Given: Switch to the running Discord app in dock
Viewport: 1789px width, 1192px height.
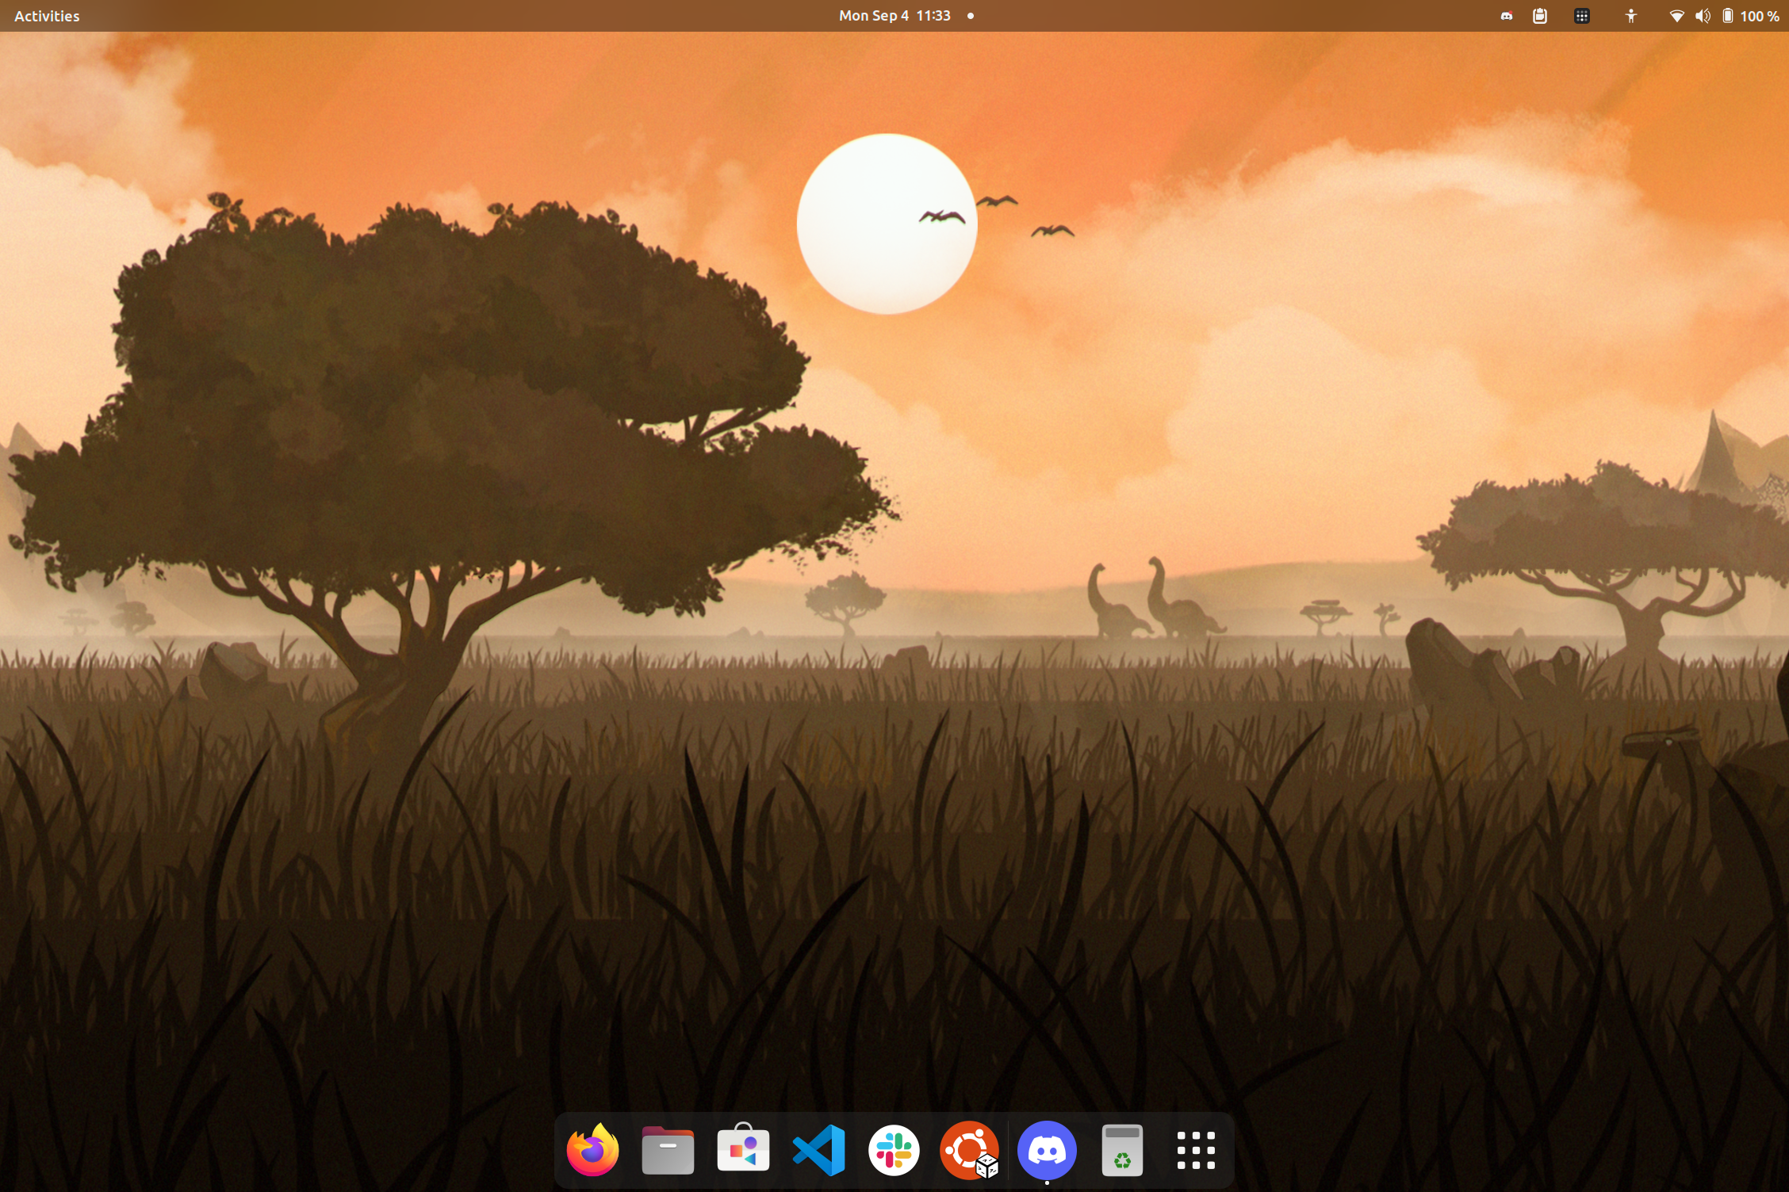Looking at the screenshot, I should click(x=1047, y=1150).
